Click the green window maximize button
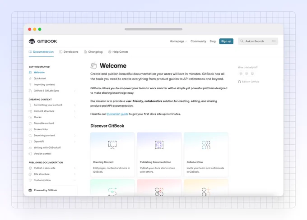 (40, 29)
